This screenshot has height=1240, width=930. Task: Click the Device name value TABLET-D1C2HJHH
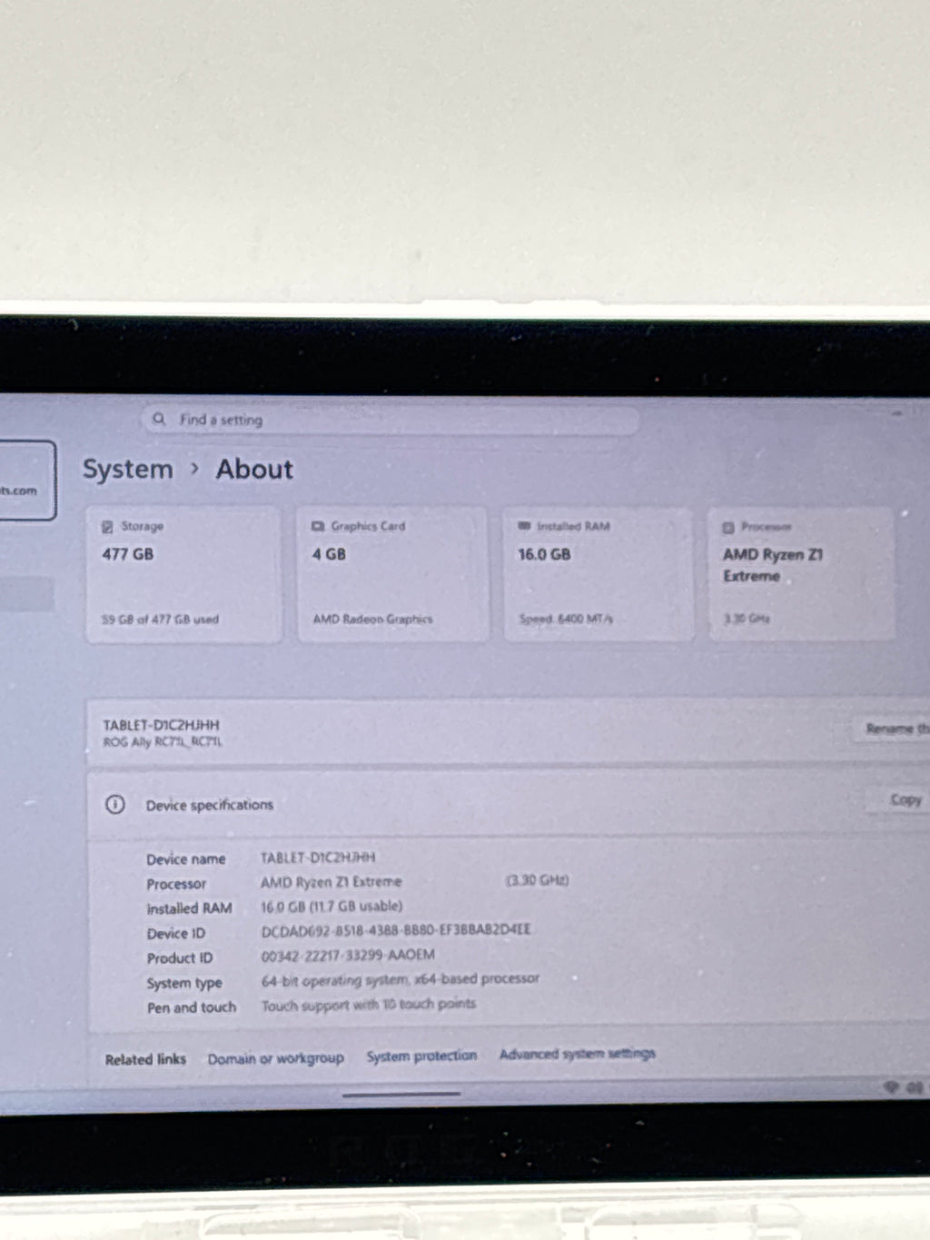(x=318, y=858)
